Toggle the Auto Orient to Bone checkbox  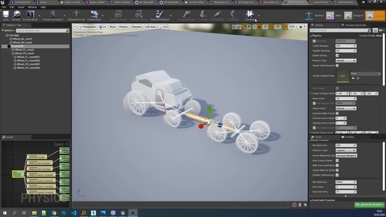point(337,160)
